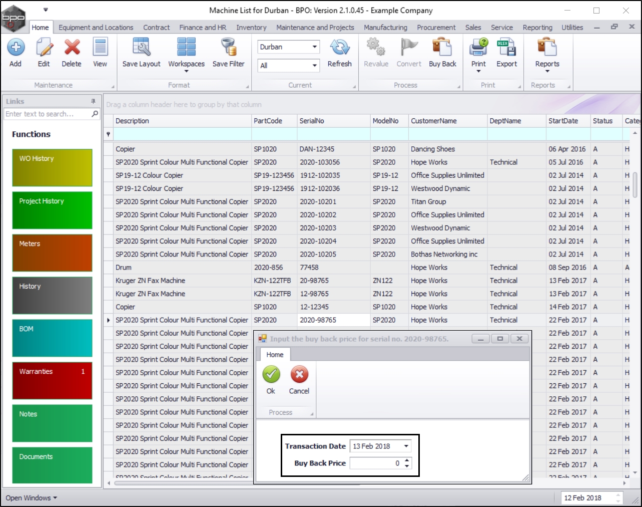The height and width of the screenshot is (507, 642).
Task: Open the Transaction Date picker dropdown
Action: tap(406, 446)
